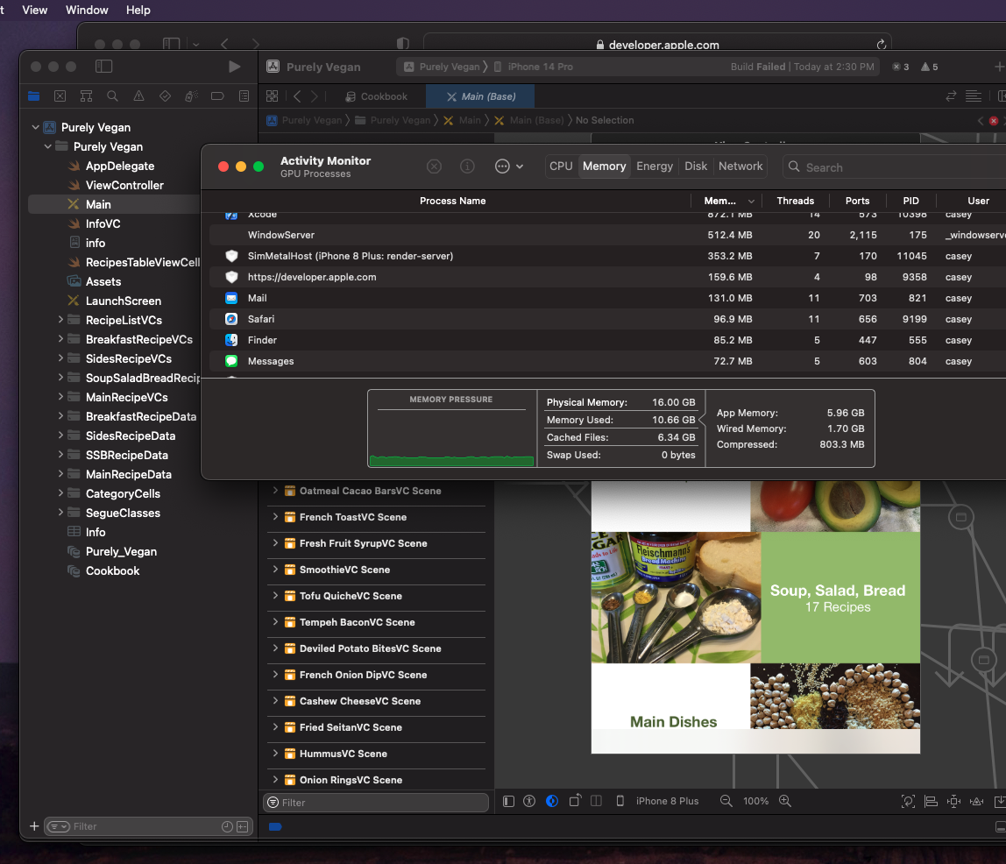The image size is (1006, 864).
Task: Open Activity Monitor's more options dropdown
Action: pyautogui.click(x=509, y=166)
